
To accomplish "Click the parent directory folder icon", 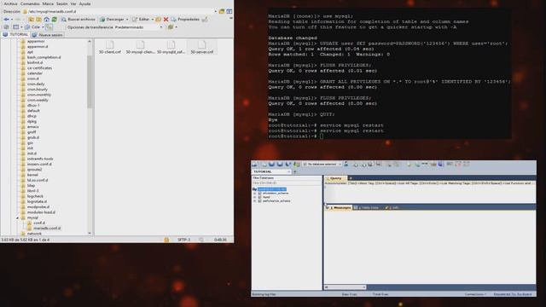I will (x=31, y=20).
